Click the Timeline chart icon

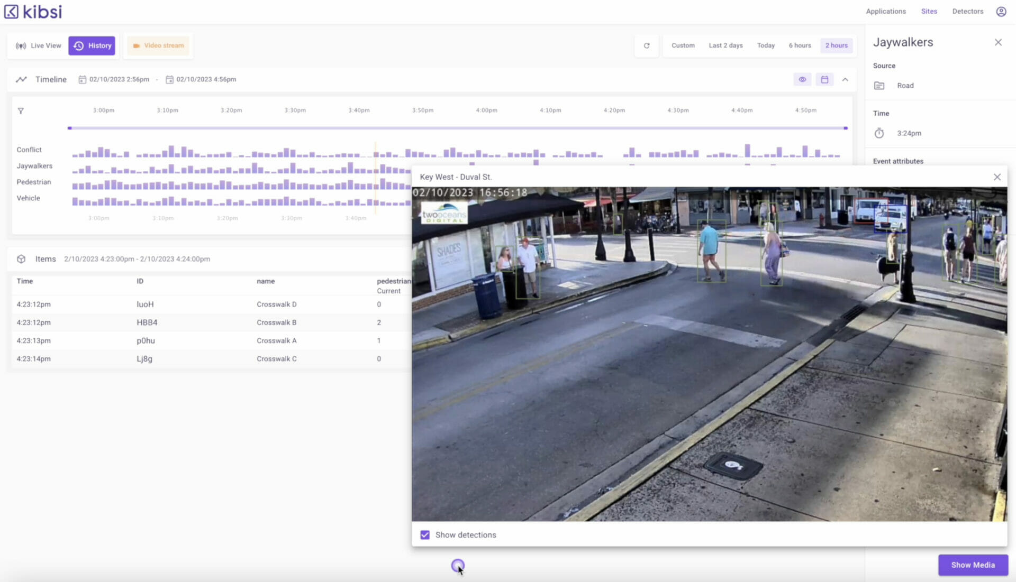(21, 79)
